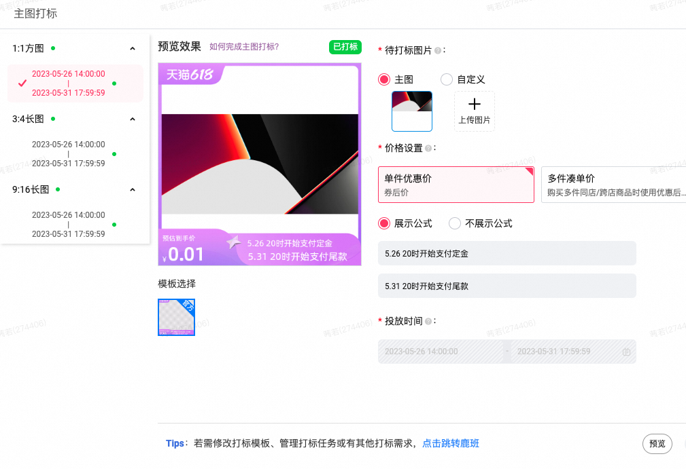This screenshot has width=686, height=469.
Task: Click the plus 上传图片 upload box
Action: tap(475, 111)
